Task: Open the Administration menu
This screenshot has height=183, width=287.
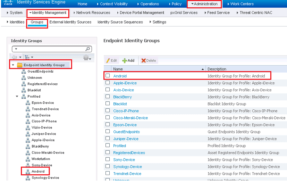Action: tap(204, 4)
